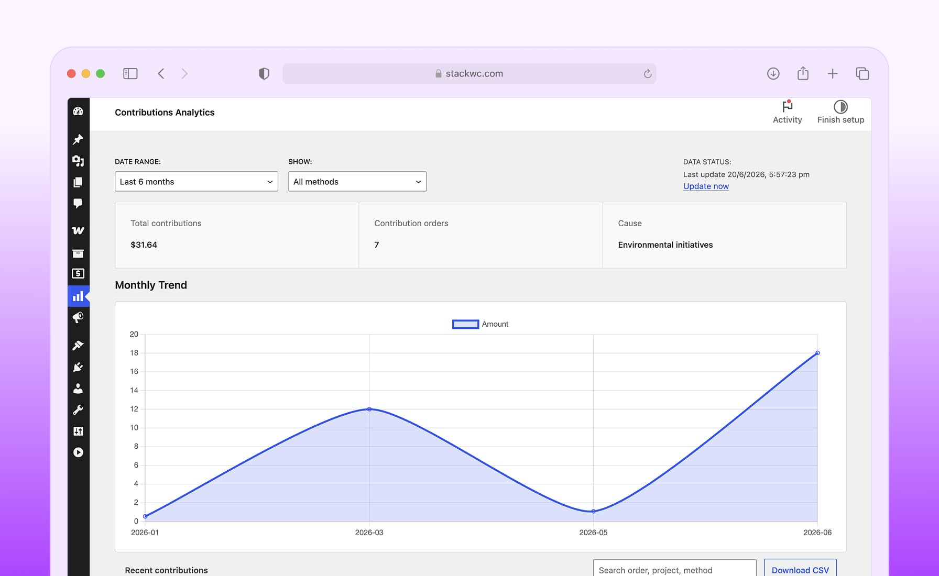Image resolution: width=939 pixels, height=576 pixels.
Task: Click the Last update timestamp text
Action: click(746, 174)
